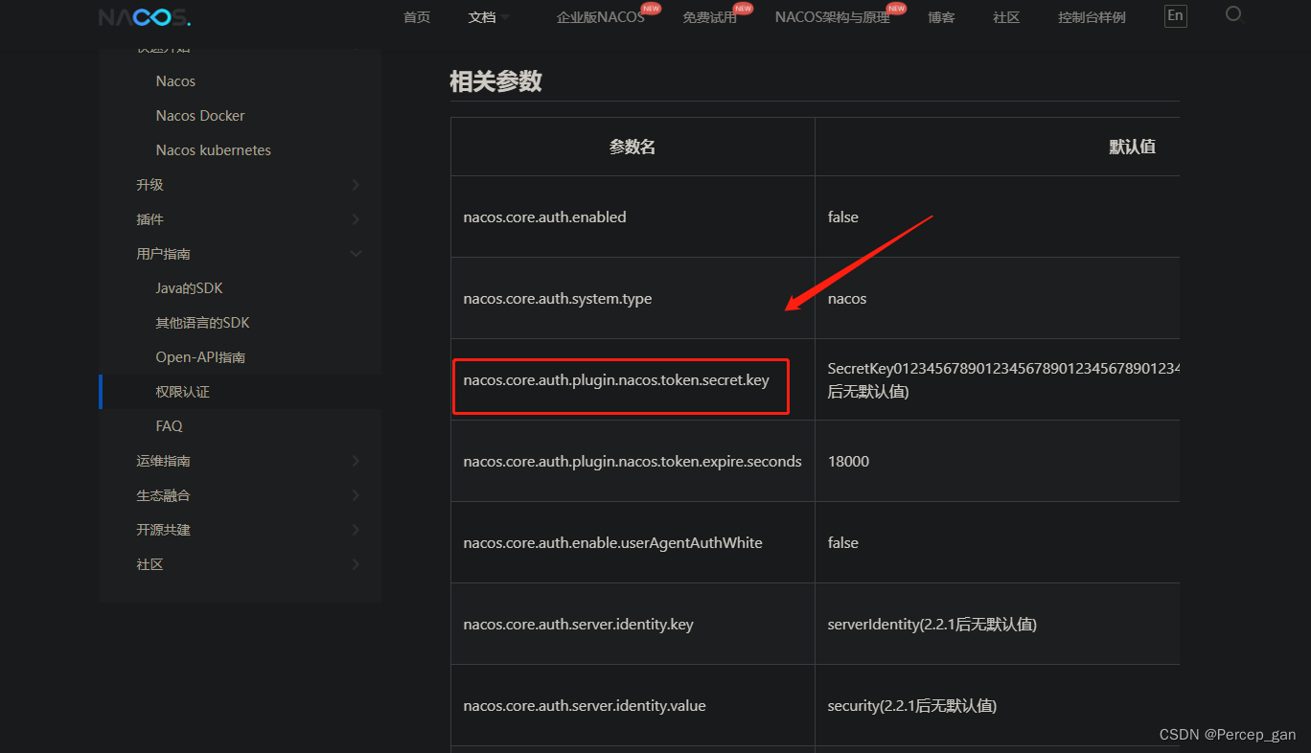Screen dimensions: 1311x753
Task: Click the serverIdentity default value cell
Action: tap(998, 624)
